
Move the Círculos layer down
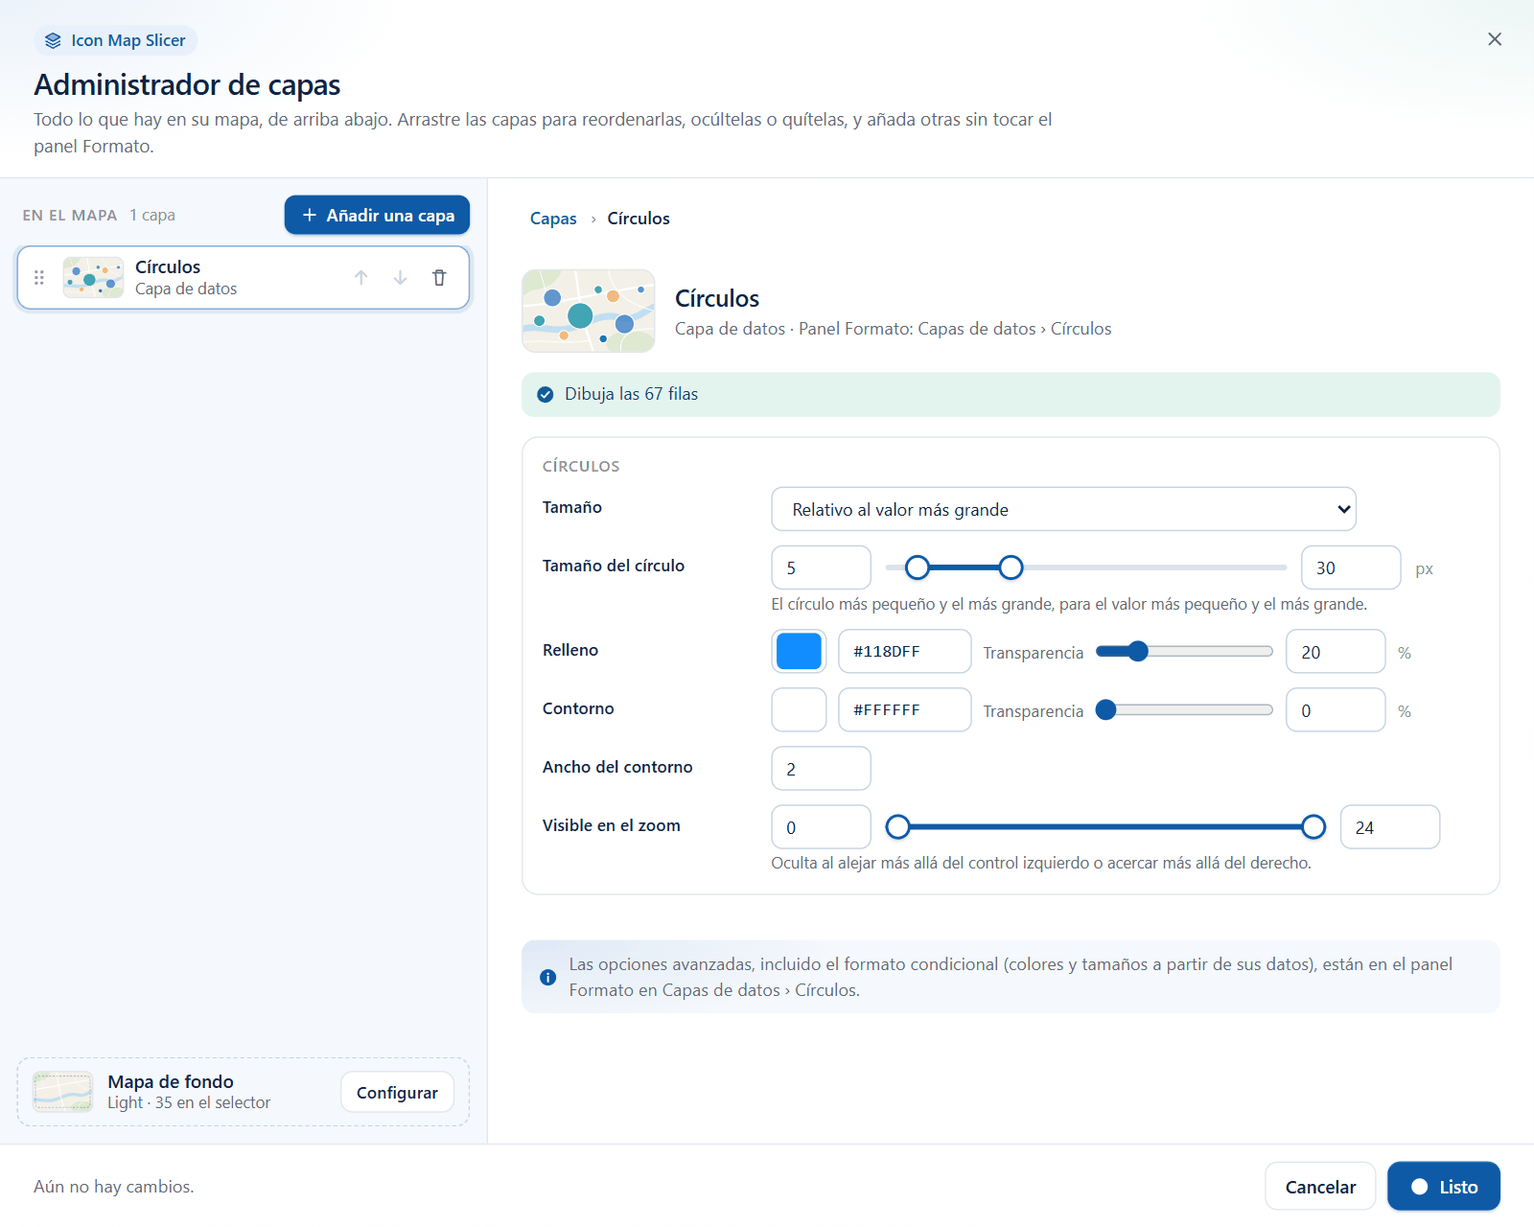click(x=401, y=278)
